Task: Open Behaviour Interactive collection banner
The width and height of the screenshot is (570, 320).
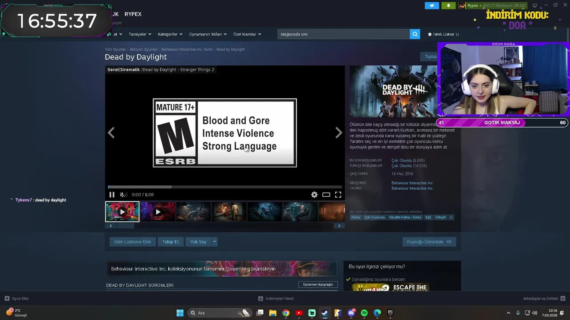Action: pyautogui.click(x=221, y=268)
